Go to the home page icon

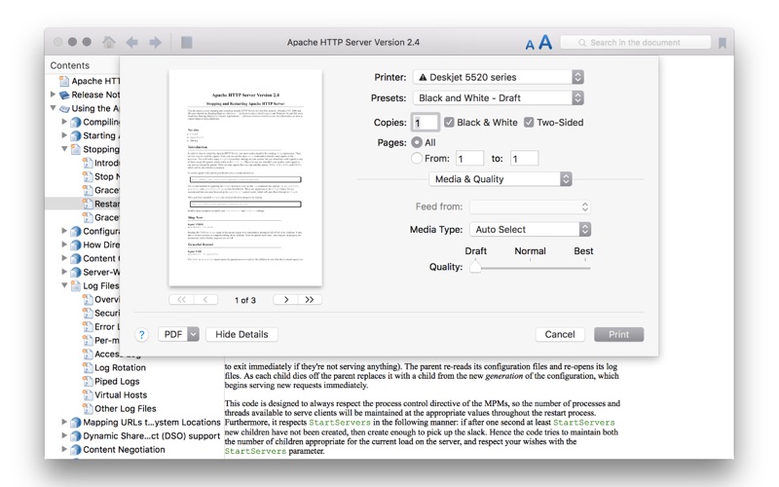tap(109, 42)
